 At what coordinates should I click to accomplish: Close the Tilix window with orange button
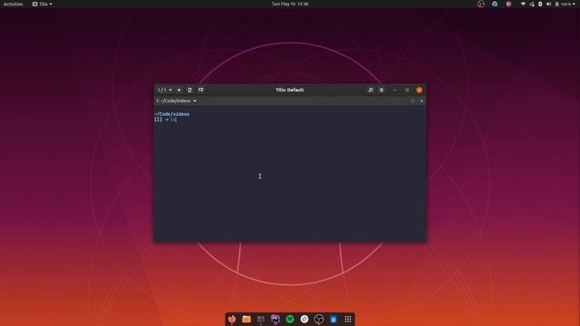[x=419, y=90]
